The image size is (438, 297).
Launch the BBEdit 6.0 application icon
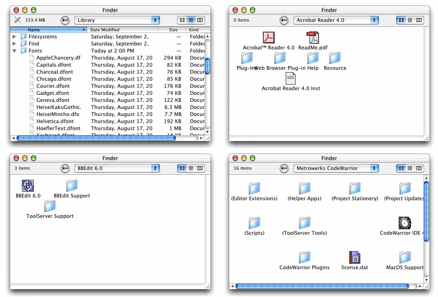click(x=28, y=186)
